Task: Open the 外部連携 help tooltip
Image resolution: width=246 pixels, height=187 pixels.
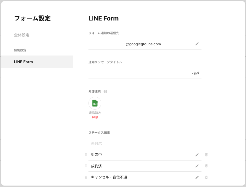Action: [105, 92]
